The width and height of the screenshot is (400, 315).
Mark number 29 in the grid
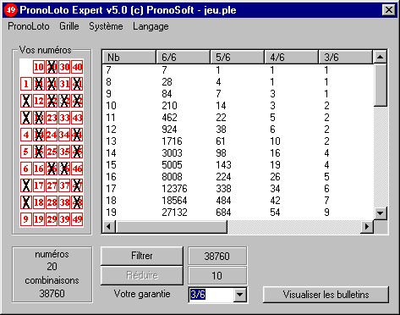pos(52,219)
